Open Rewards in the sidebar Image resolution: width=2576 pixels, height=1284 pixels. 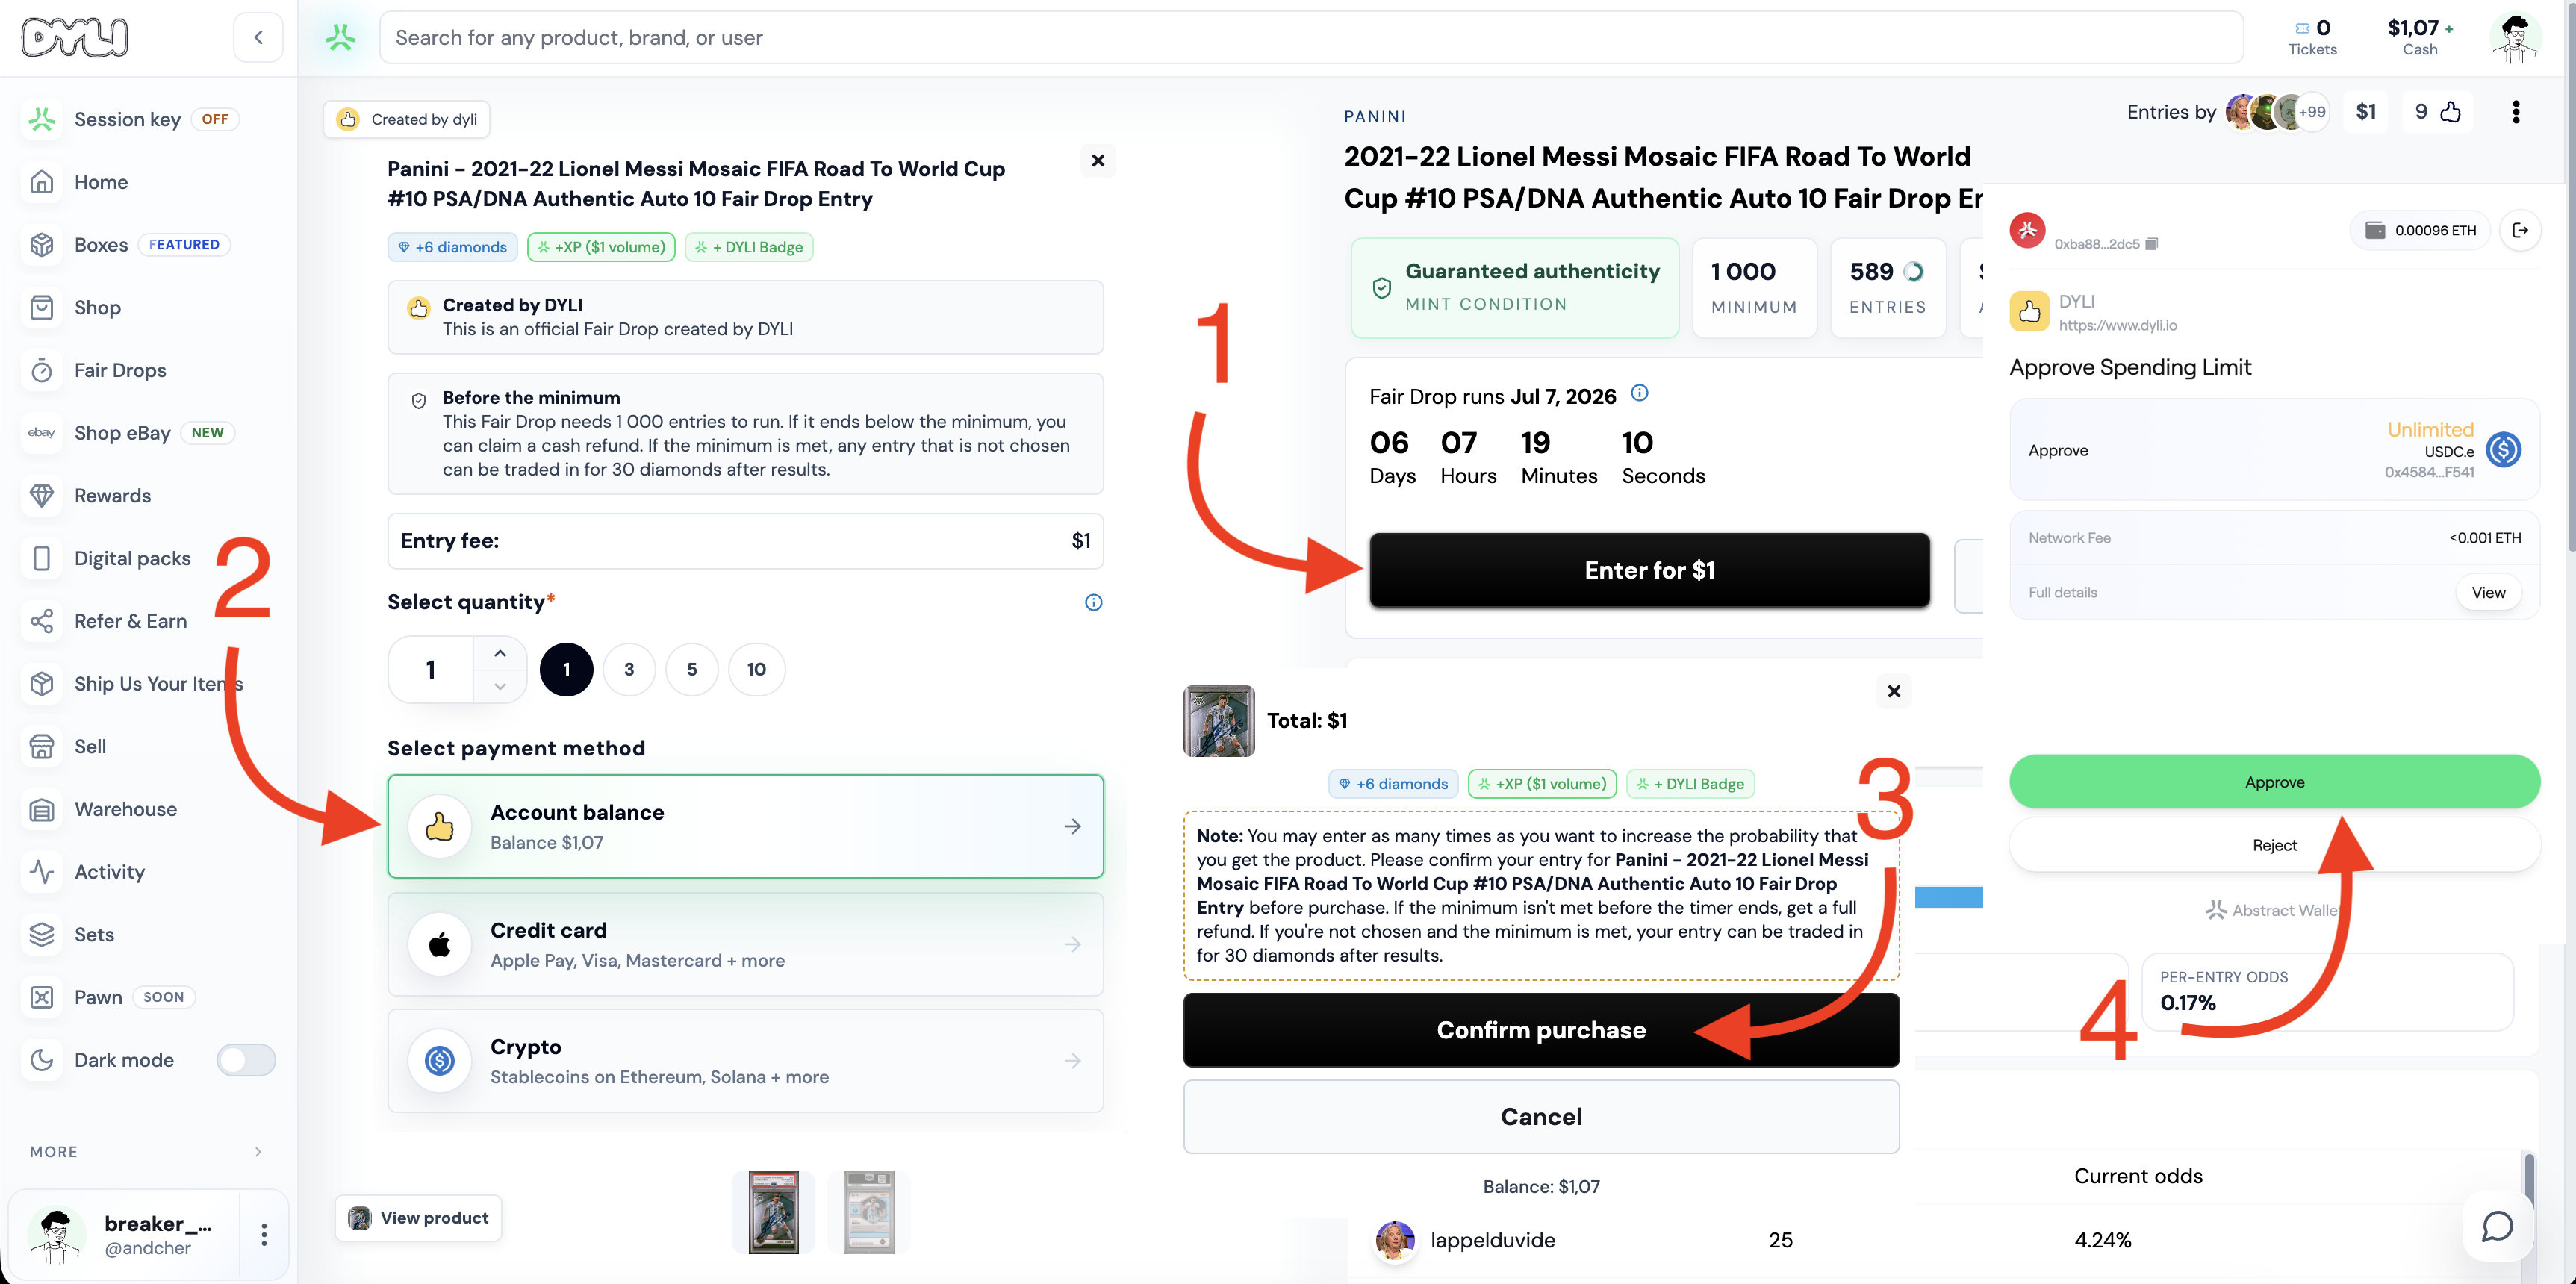pyautogui.click(x=112, y=496)
